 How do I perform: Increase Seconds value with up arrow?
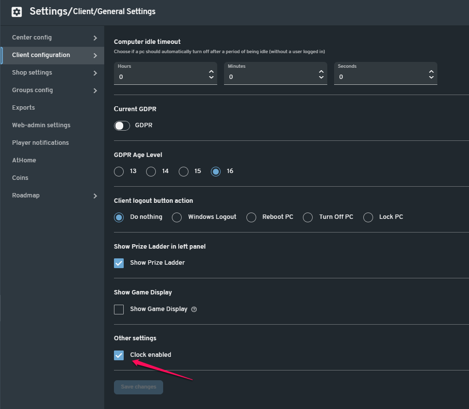(431, 72)
